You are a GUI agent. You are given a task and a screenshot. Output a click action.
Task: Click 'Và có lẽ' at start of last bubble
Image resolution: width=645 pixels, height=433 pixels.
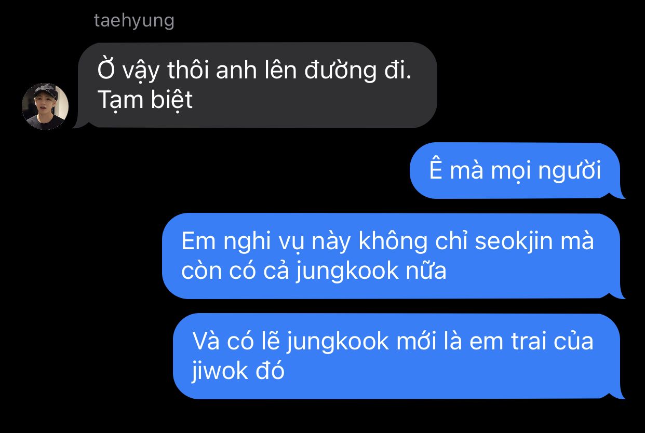tap(234, 342)
